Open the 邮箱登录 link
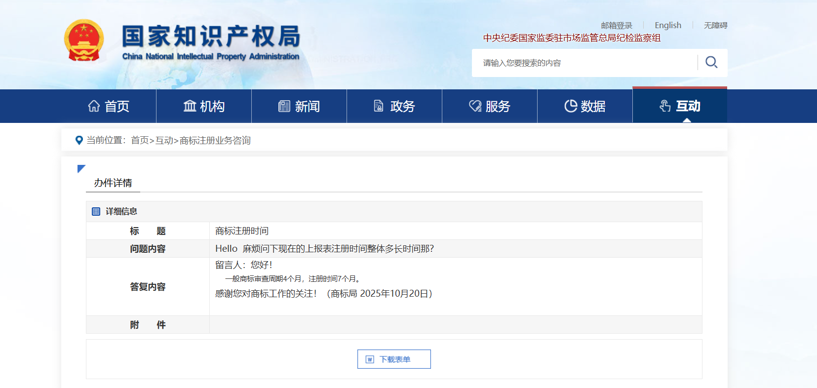The image size is (817, 388). click(616, 26)
